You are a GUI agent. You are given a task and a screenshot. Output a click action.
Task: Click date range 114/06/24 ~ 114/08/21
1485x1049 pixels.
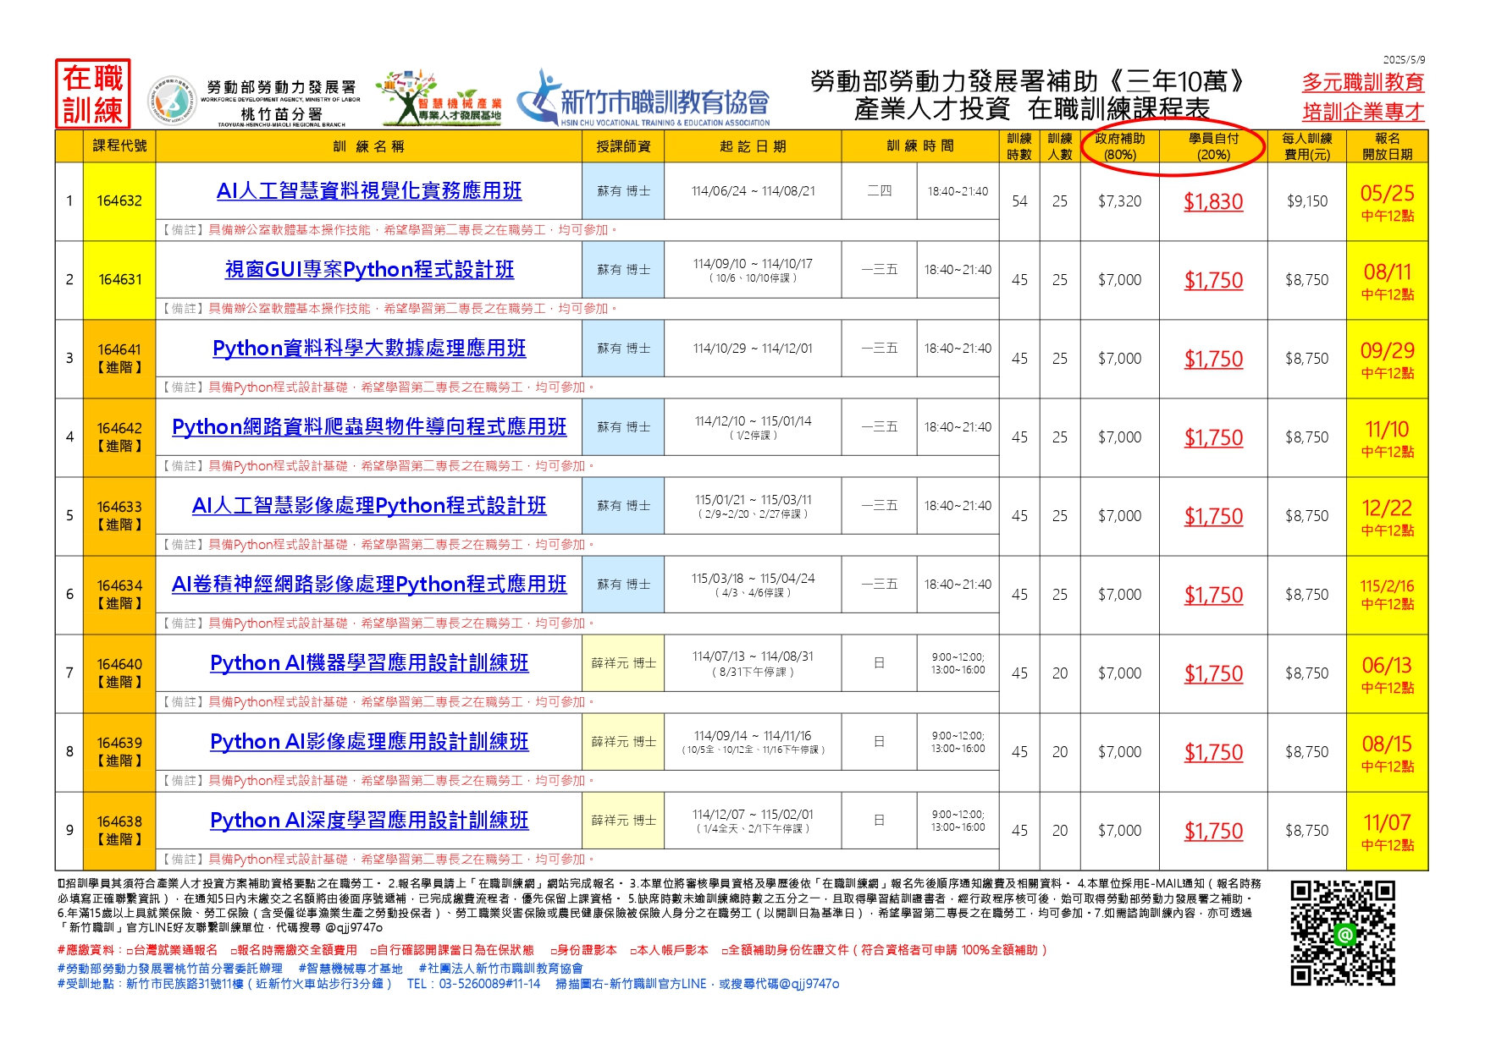(x=753, y=191)
